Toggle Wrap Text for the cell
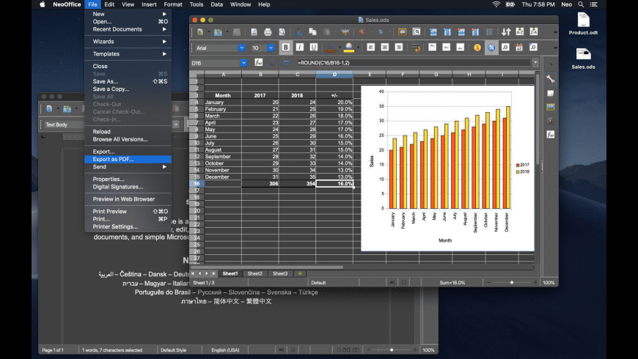 click(415, 48)
